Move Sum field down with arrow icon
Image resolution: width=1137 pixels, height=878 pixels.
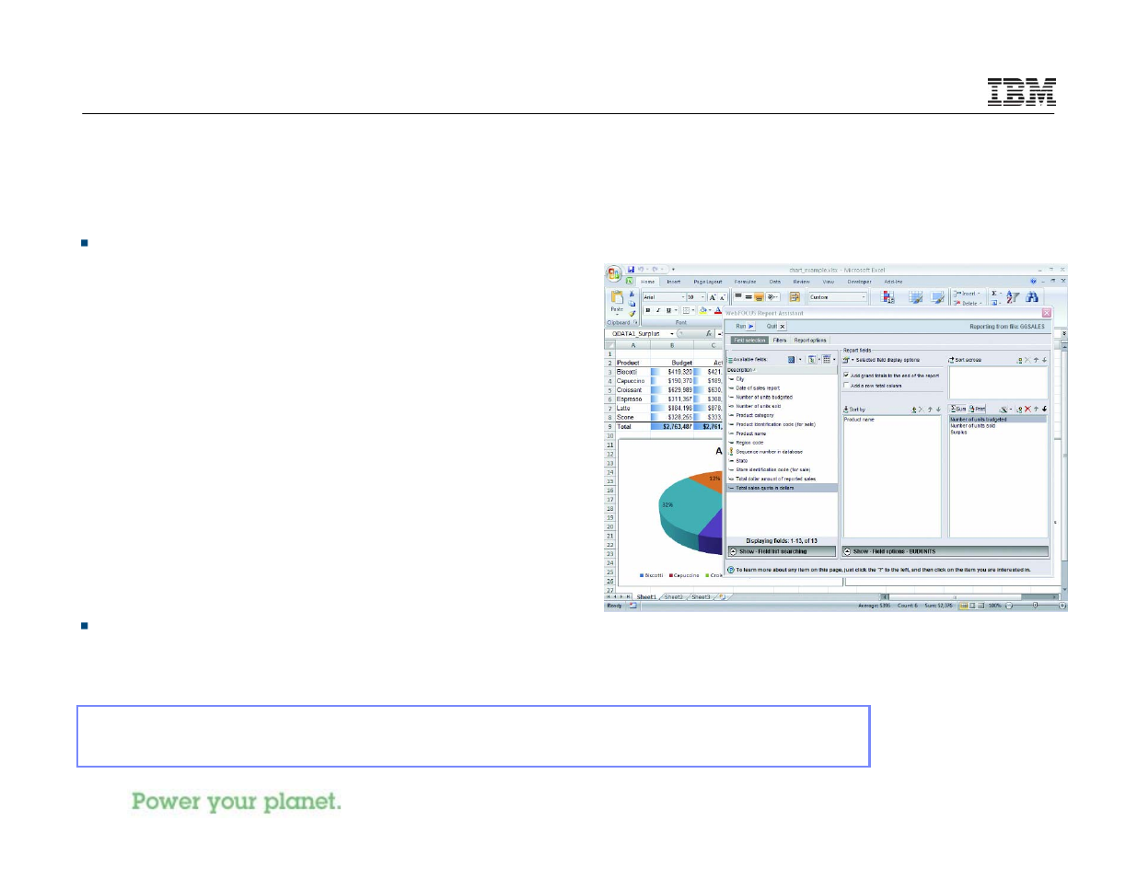tap(1044, 409)
